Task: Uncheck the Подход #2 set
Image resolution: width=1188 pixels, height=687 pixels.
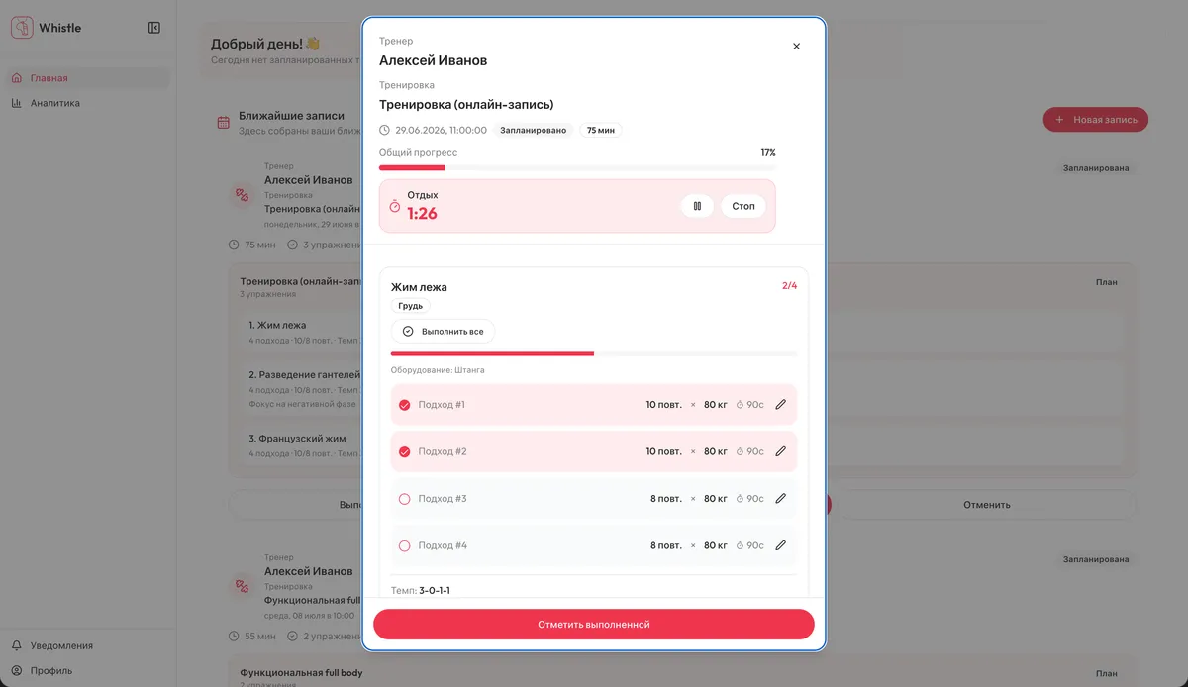Action: point(404,451)
